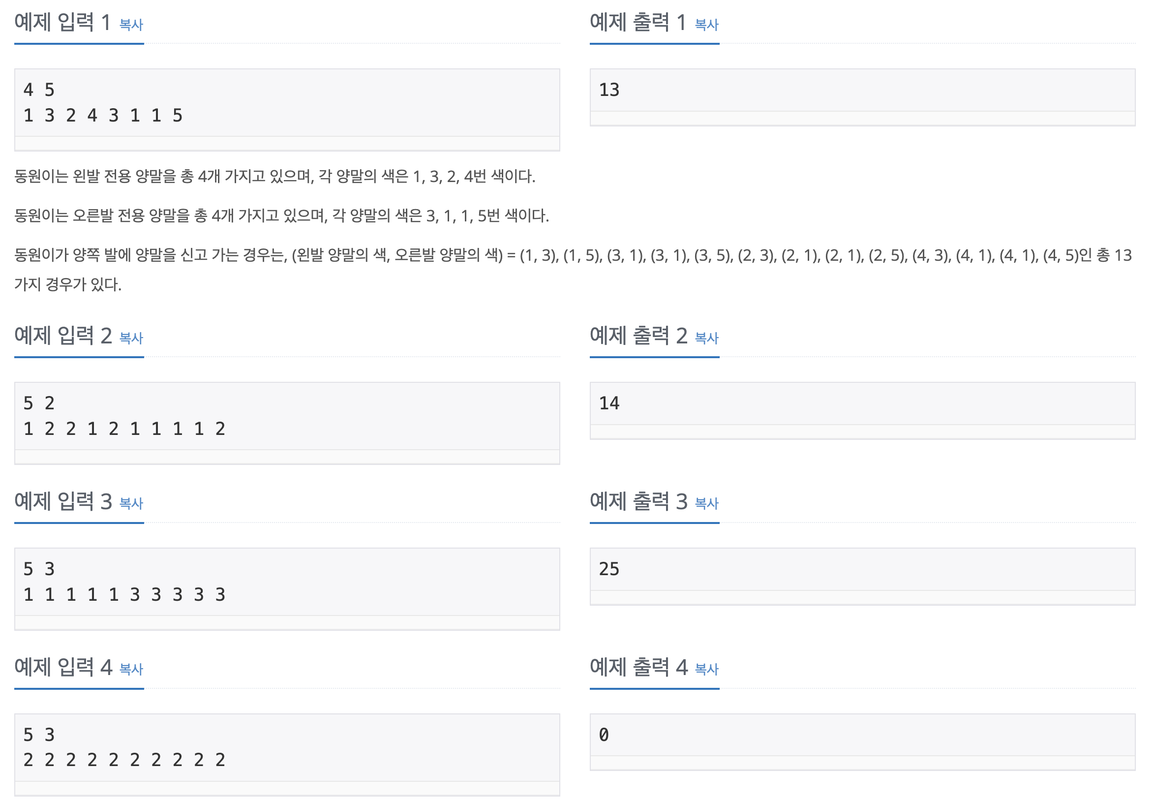Copy example output 2 via 복사 link
The height and width of the screenshot is (800, 1154).
point(706,338)
